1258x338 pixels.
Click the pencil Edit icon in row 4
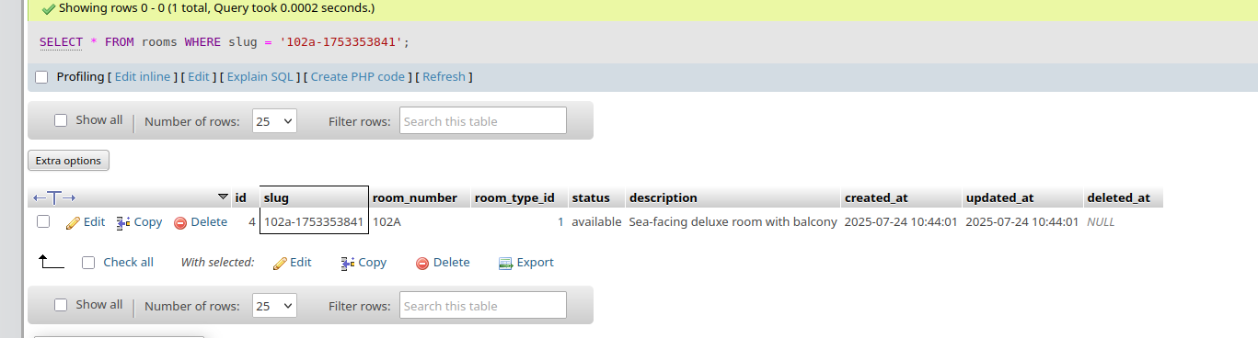[73, 222]
